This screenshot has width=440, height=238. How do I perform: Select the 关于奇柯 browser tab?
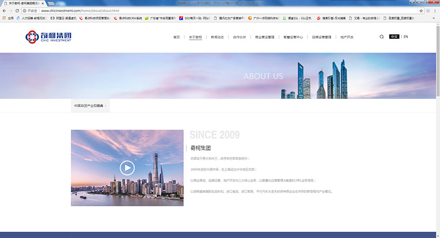24,4
